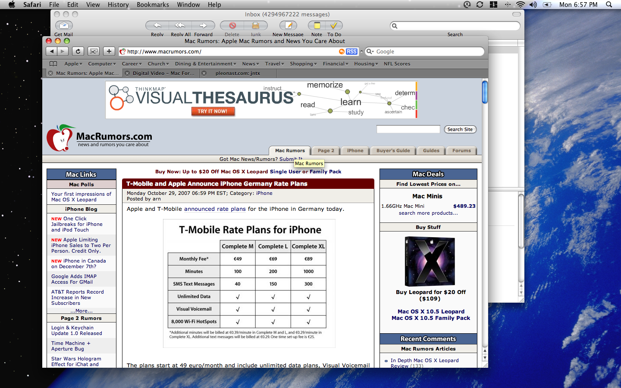621x388 pixels.
Task: Expand the News bookmarks folder dropdown
Action: (251, 64)
